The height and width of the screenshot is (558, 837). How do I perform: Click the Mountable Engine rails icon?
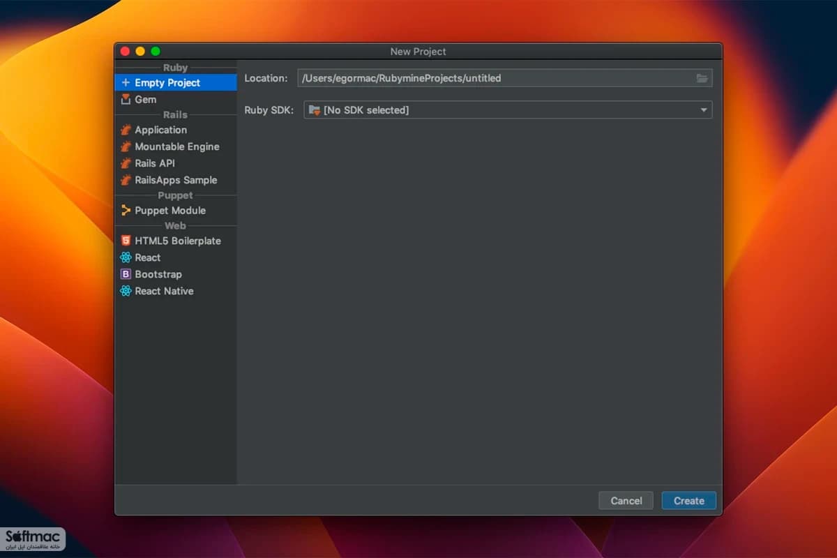click(x=126, y=146)
